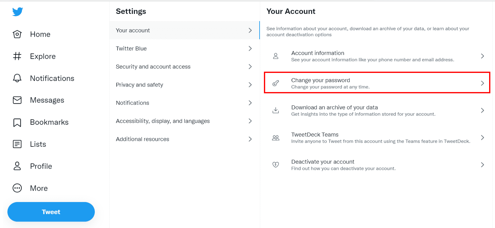Click the download icon beside archive of your data
The image size is (495, 228).
[276, 110]
